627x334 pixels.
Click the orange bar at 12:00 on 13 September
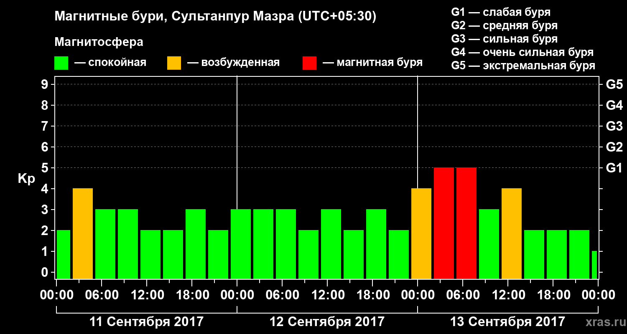click(512, 234)
